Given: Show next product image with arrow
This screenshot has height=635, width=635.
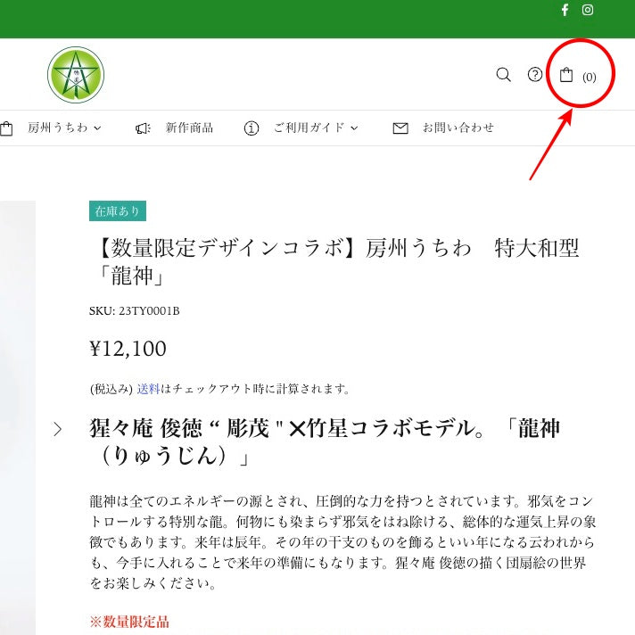Looking at the screenshot, I should (x=58, y=429).
